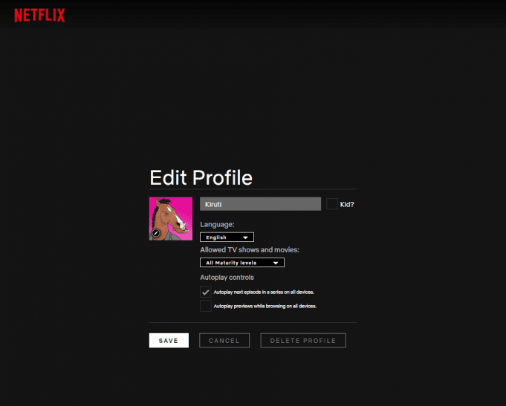Click the Netflix logo

pyautogui.click(x=39, y=16)
